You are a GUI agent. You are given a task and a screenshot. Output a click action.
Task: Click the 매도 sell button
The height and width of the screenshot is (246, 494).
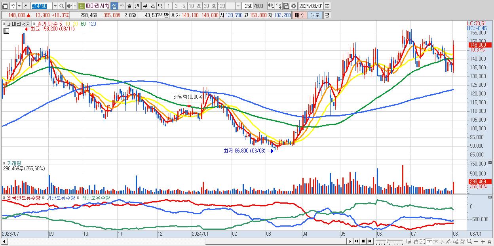[x=315, y=15]
